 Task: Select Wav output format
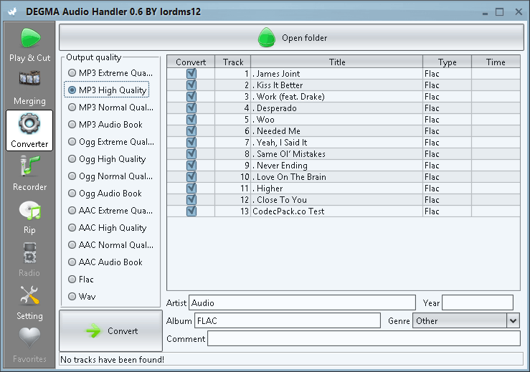[x=82, y=297]
